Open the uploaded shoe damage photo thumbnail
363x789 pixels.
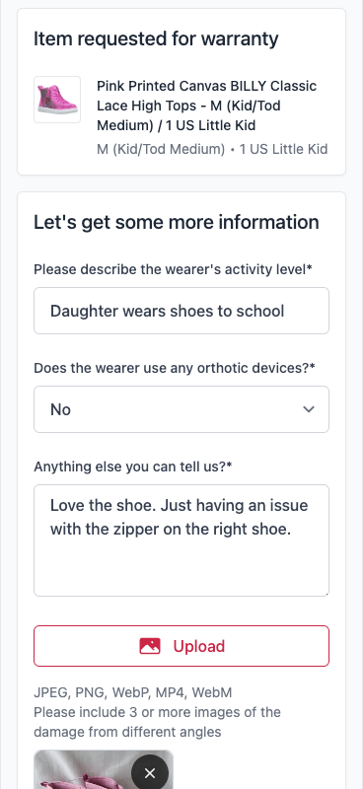(x=104, y=770)
